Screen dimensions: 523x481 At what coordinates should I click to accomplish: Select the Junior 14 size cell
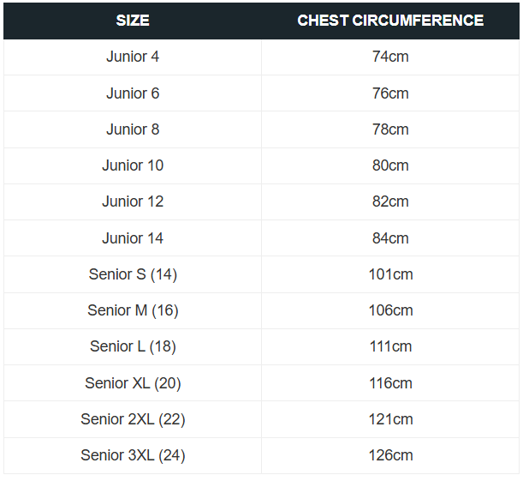(x=133, y=238)
